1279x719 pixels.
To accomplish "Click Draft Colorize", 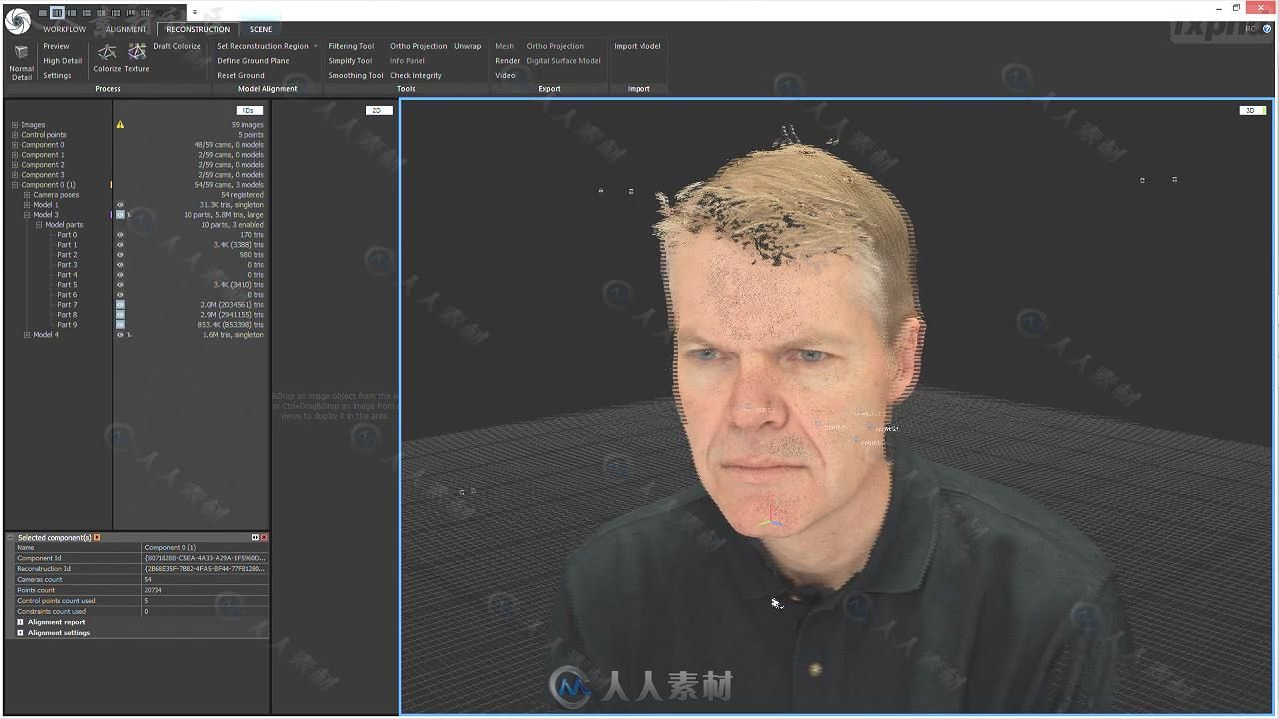I will (177, 46).
